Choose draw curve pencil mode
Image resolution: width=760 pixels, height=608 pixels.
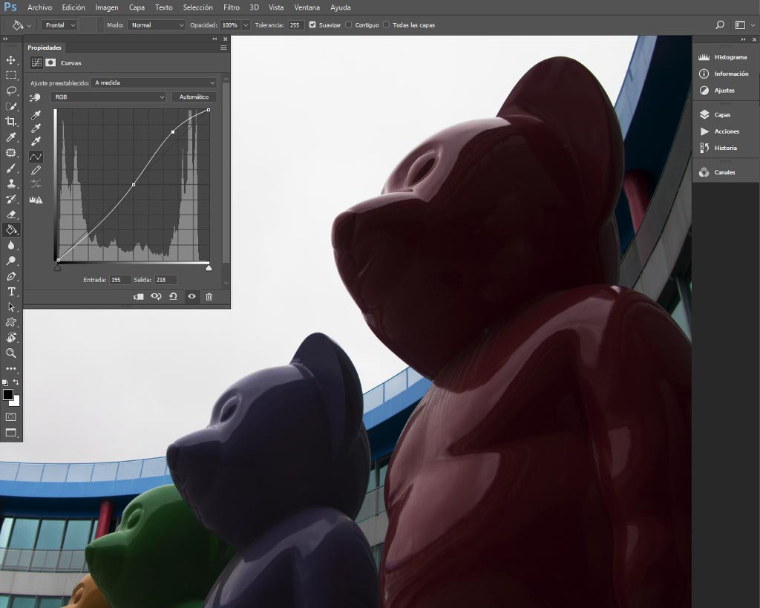36,170
